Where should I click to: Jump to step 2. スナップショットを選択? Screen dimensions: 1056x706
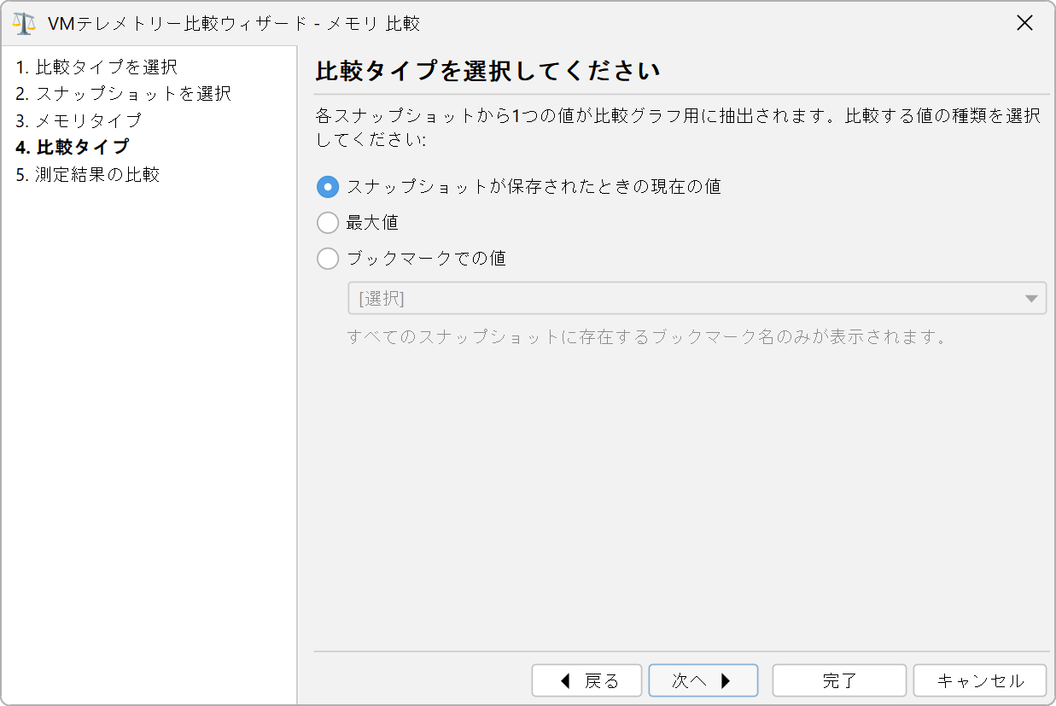tap(123, 93)
